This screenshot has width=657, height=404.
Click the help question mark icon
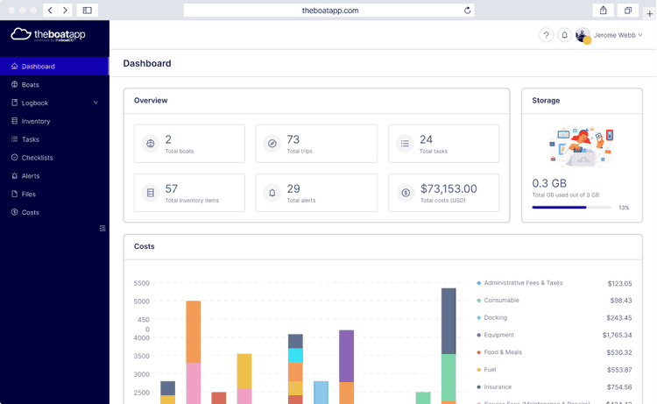click(546, 35)
